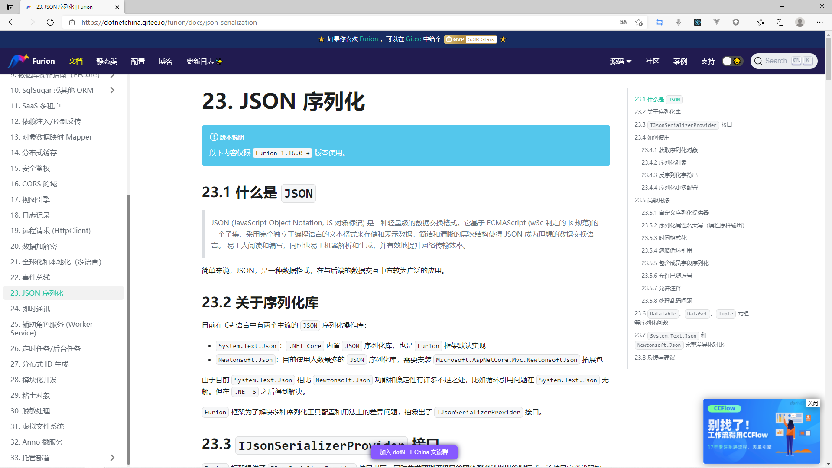Viewport: 832px width, 468px height.
Task: Open 案例 nav item
Action: point(680,61)
